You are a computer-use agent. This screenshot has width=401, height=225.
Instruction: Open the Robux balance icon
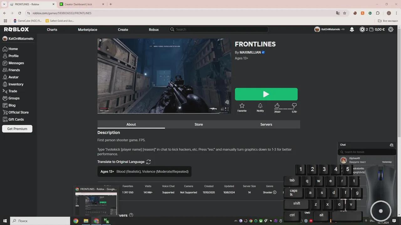click(362, 29)
